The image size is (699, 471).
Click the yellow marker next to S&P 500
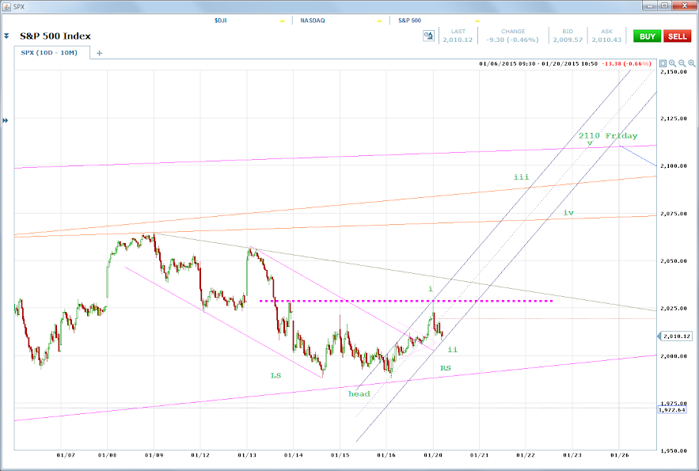477,21
